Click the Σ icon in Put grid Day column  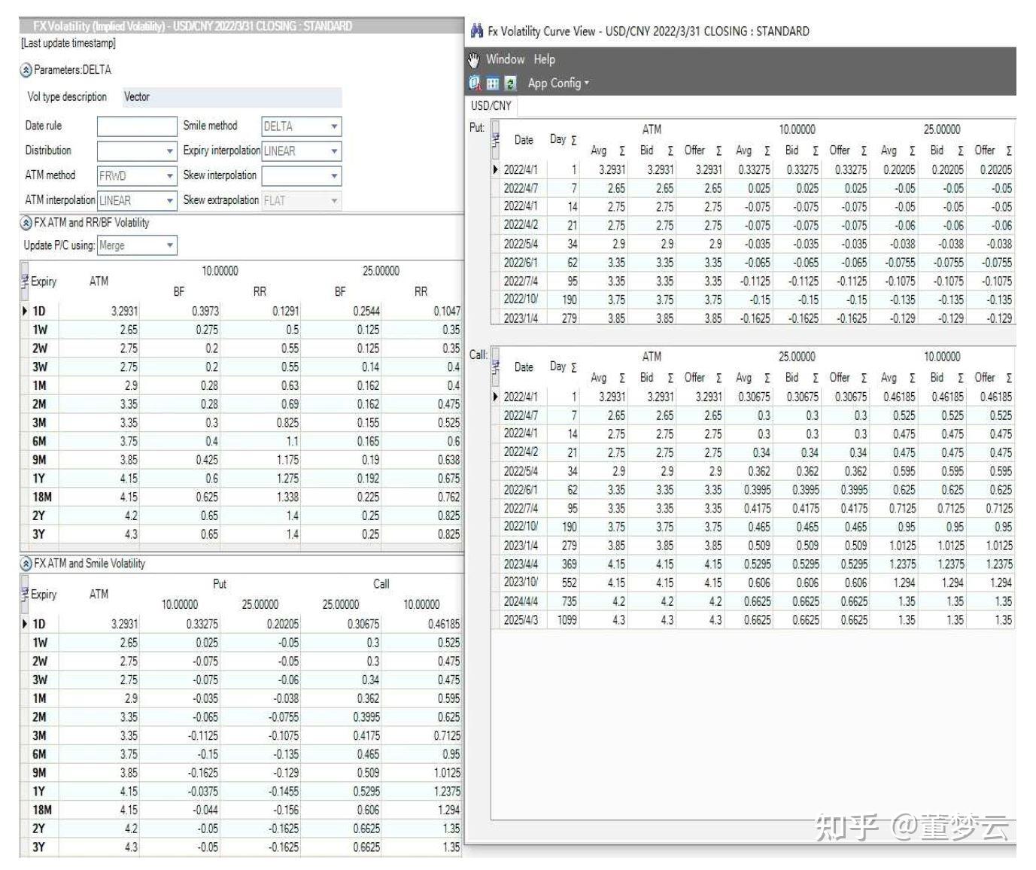574,141
